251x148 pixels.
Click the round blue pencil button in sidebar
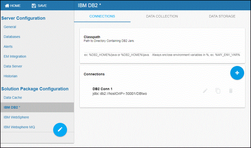click(x=60, y=129)
